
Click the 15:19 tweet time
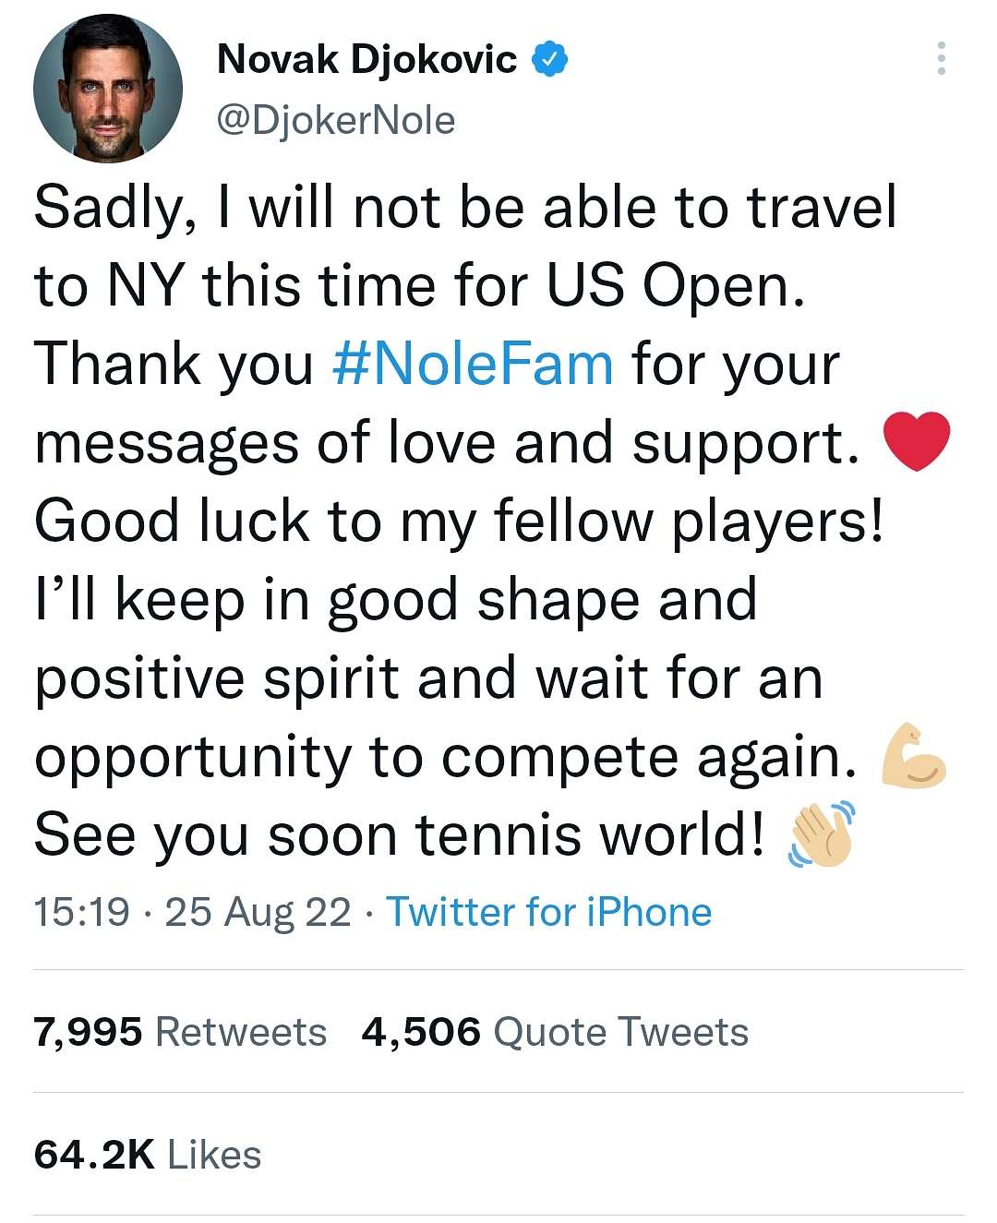tap(81, 912)
